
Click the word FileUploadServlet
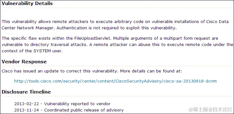coord(93,38)
